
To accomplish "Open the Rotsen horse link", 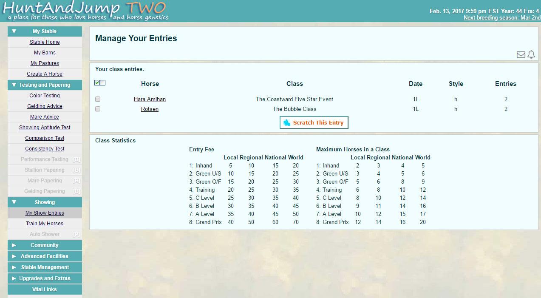I will click(150, 109).
